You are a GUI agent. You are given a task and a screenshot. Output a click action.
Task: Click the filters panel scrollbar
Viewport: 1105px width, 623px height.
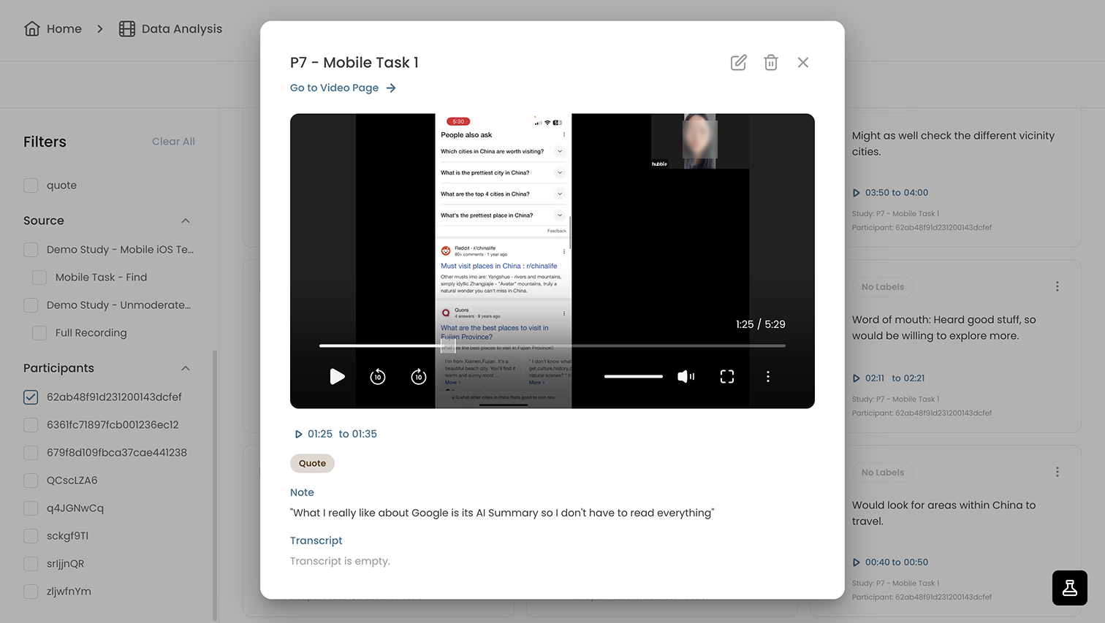coord(215,486)
